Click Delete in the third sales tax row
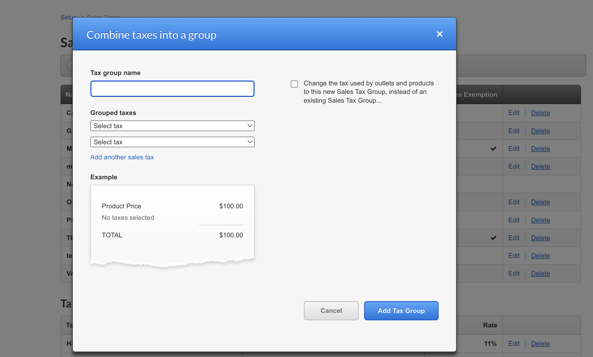Image resolution: width=593 pixels, height=357 pixels. [540, 149]
